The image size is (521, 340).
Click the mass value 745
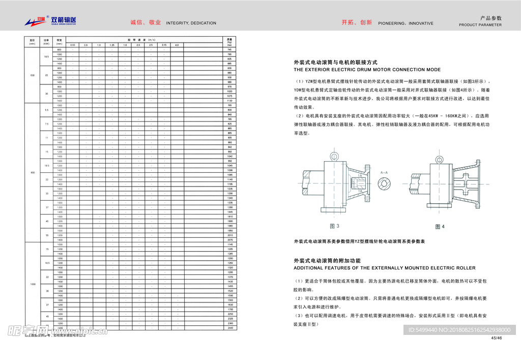(229, 49)
